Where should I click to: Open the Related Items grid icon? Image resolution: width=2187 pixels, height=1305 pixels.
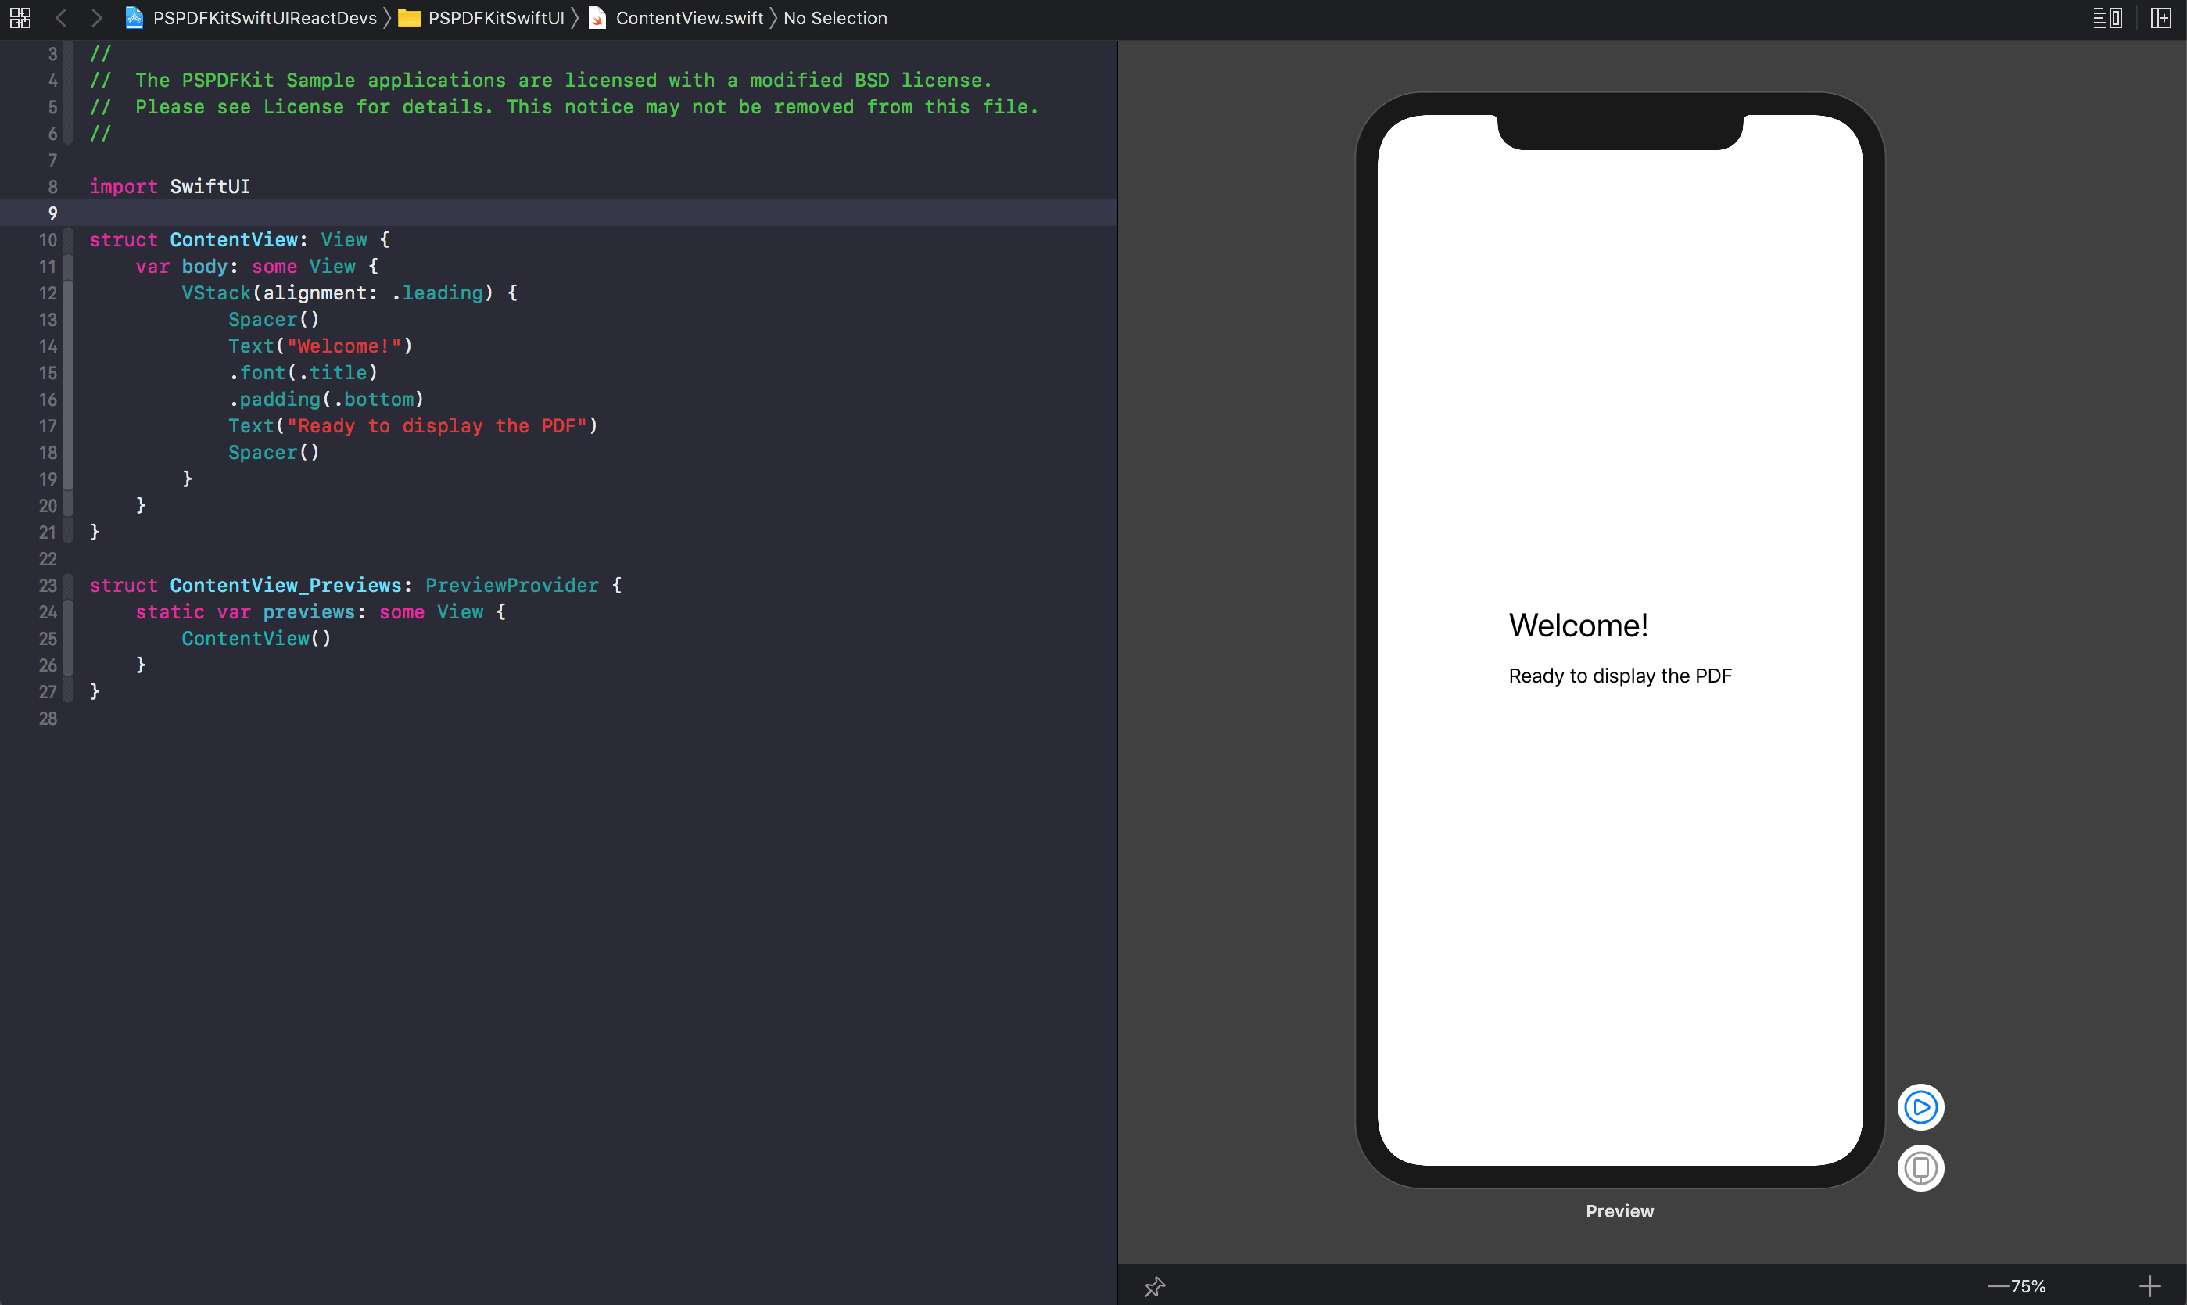pos(20,17)
